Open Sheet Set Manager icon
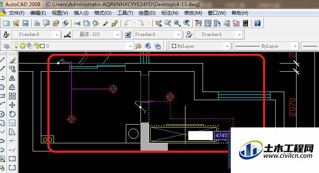Image resolution: width=319 pixels, height=173 pixels. tap(227, 23)
